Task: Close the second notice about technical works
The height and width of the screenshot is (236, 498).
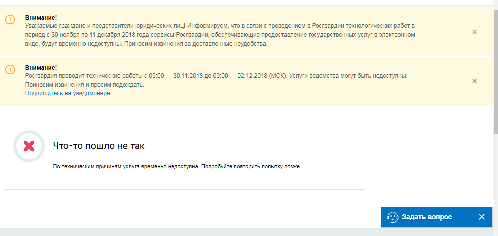Action: click(474, 81)
